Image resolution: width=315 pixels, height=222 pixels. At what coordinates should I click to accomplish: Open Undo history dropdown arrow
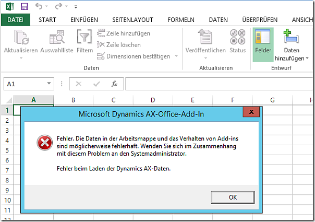click(x=46, y=7)
